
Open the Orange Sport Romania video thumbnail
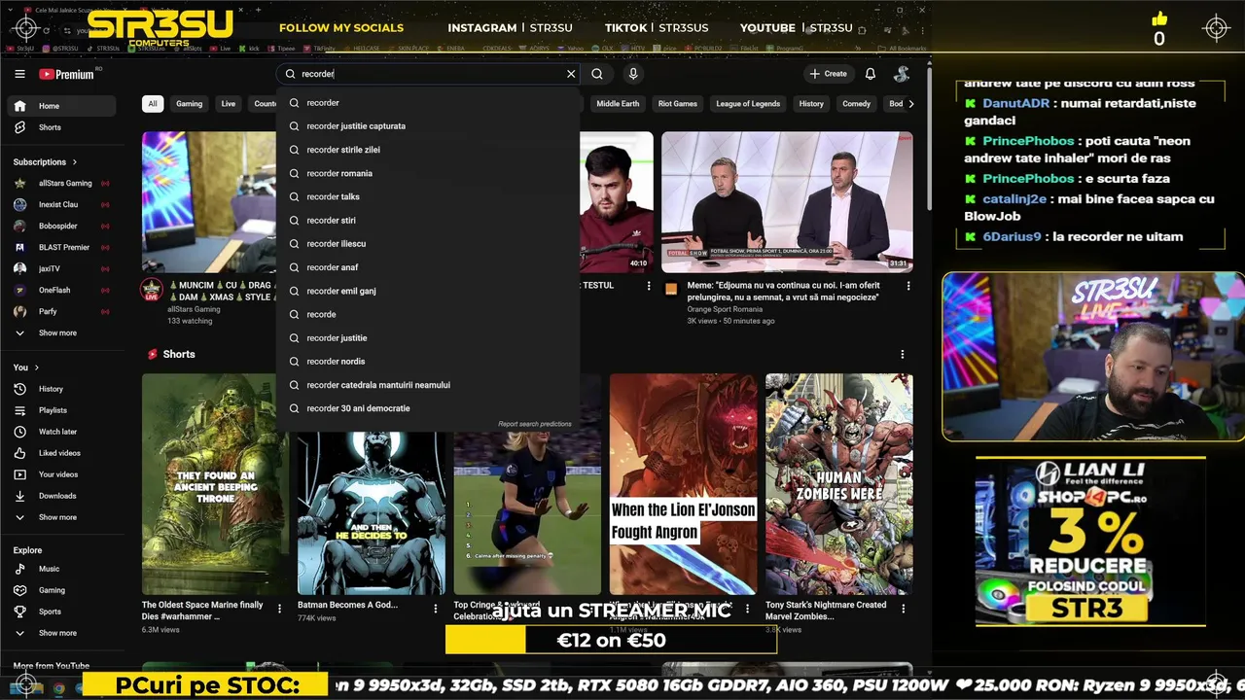click(x=787, y=202)
